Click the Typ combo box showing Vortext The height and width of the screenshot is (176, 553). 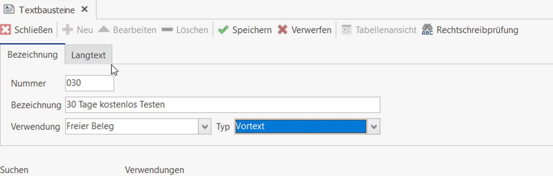click(300, 126)
